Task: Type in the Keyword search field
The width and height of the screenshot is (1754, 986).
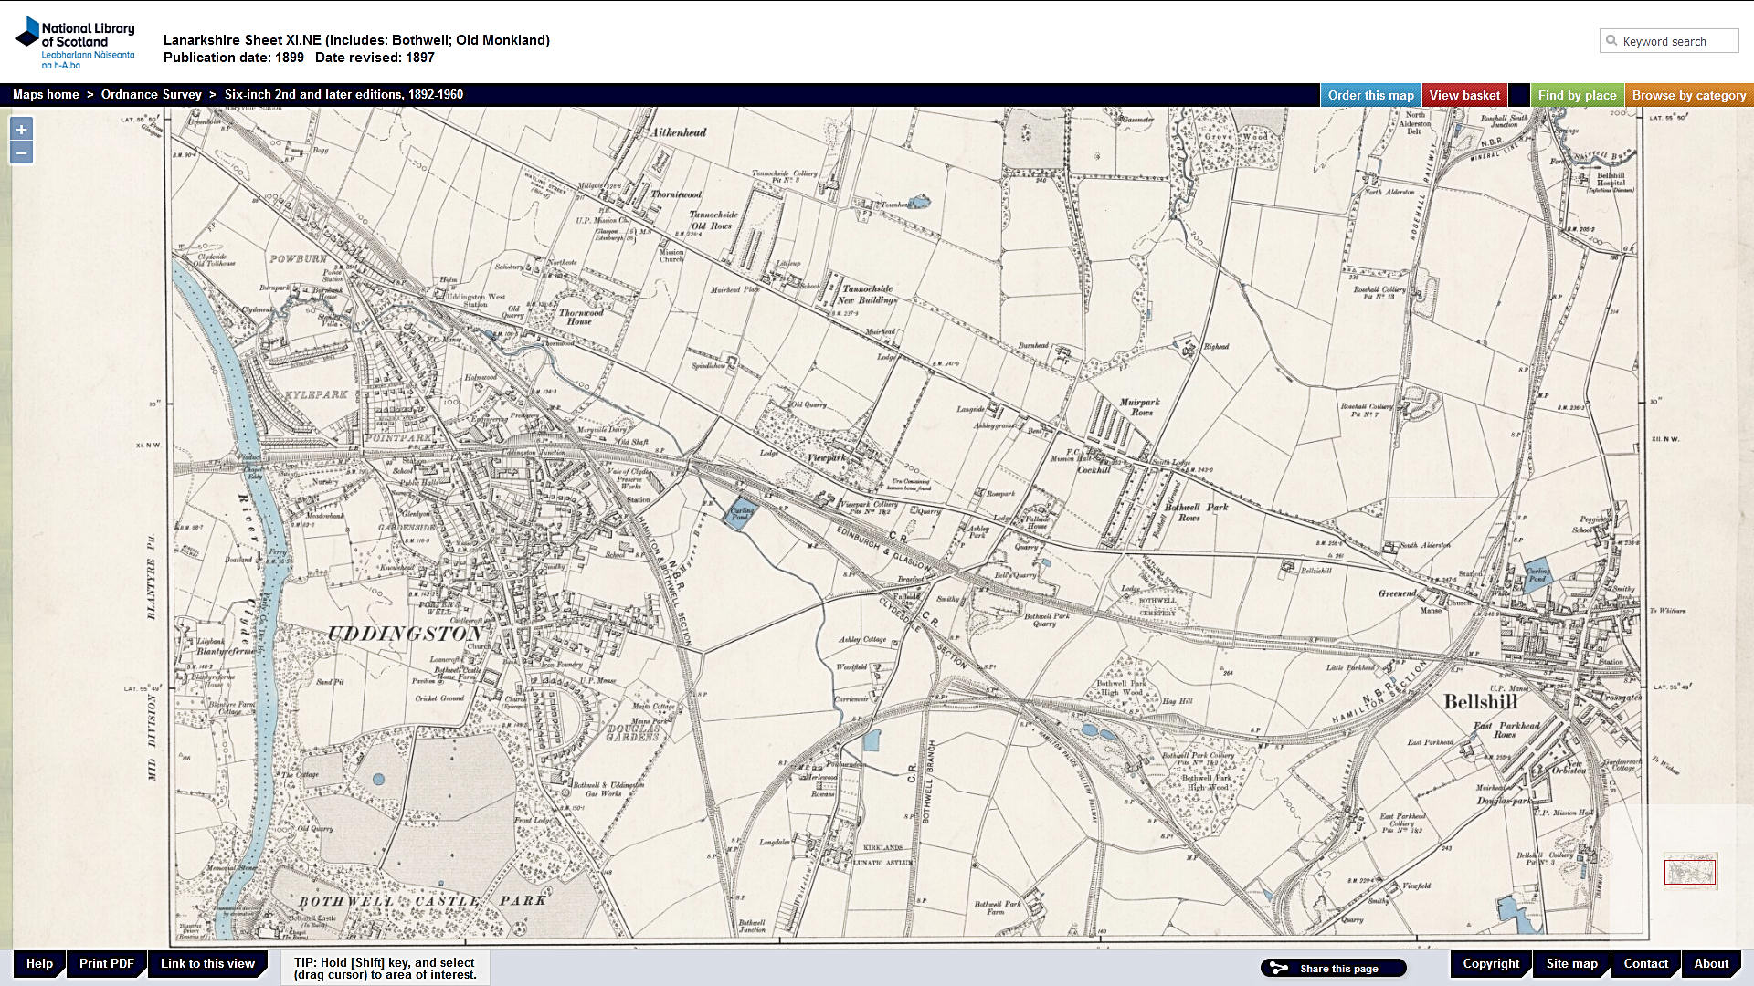Action: (1677, 41)
